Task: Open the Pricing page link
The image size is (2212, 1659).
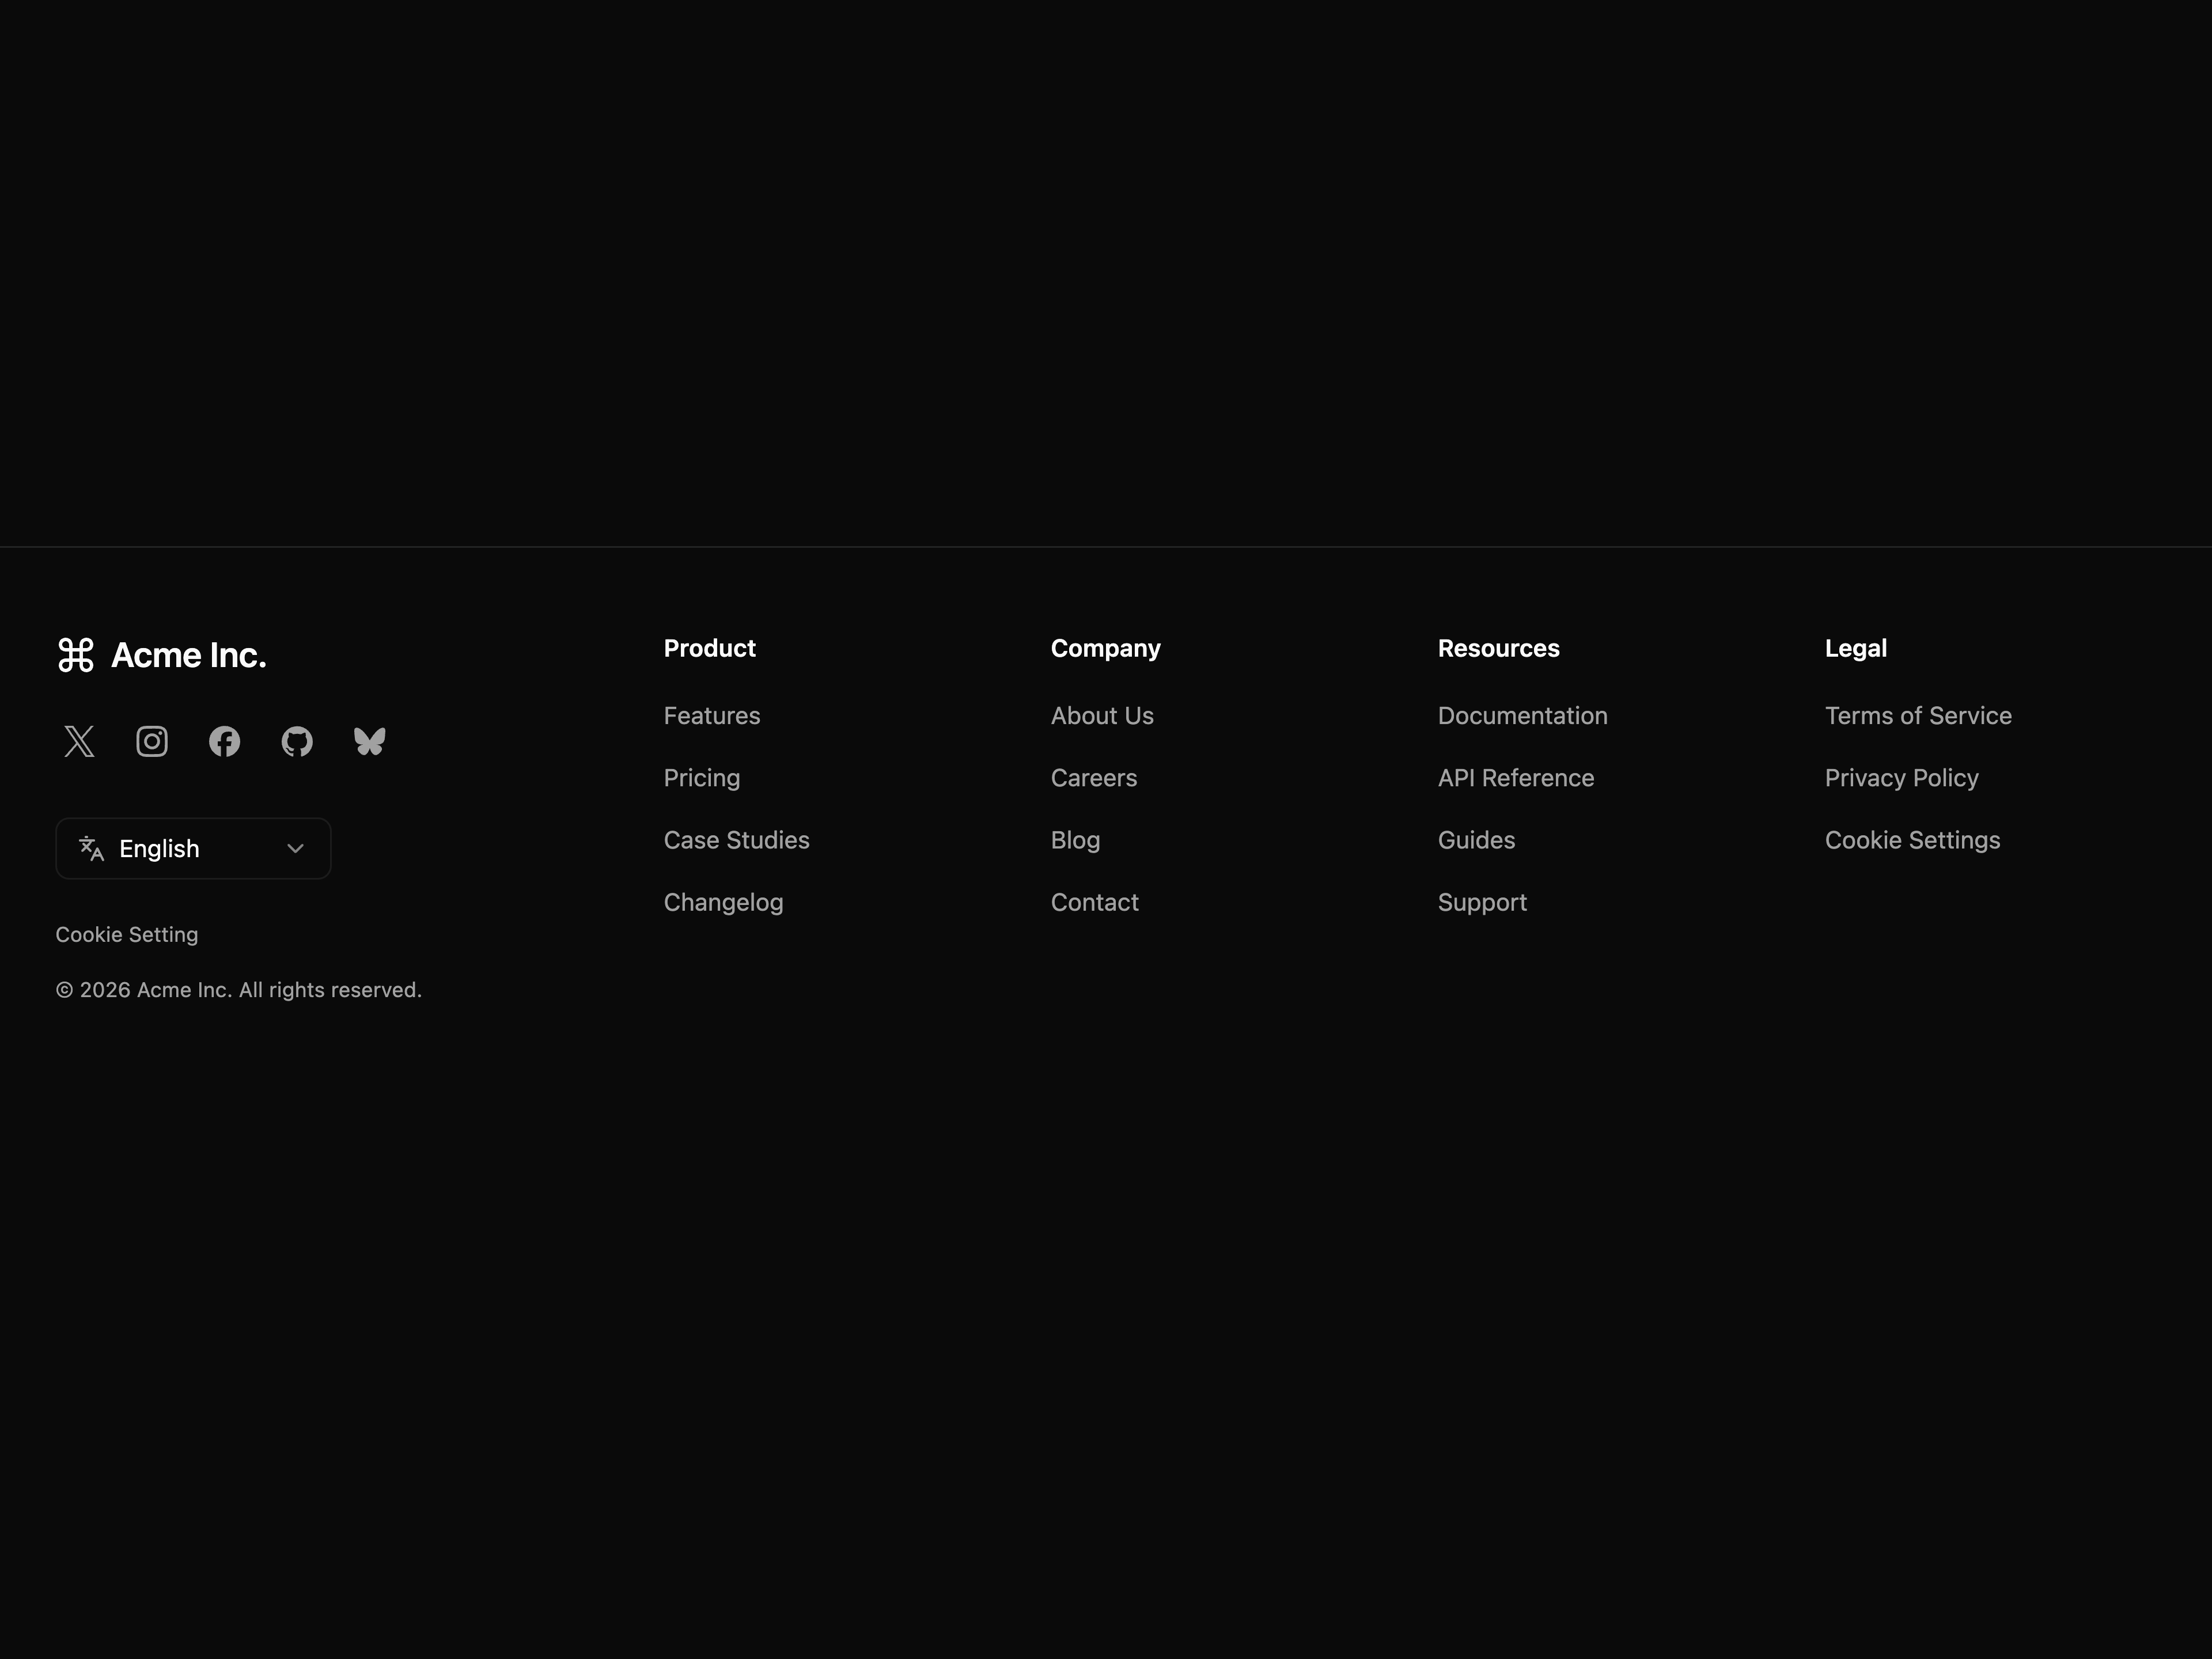Action: pyautogui.click(x=702, y=778)
